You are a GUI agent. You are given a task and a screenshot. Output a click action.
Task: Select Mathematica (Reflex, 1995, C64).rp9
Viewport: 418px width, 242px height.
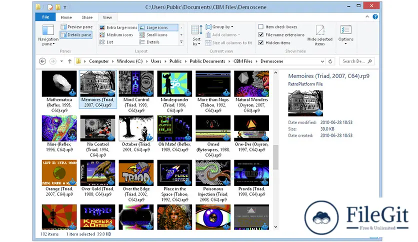tap(59, 91)
